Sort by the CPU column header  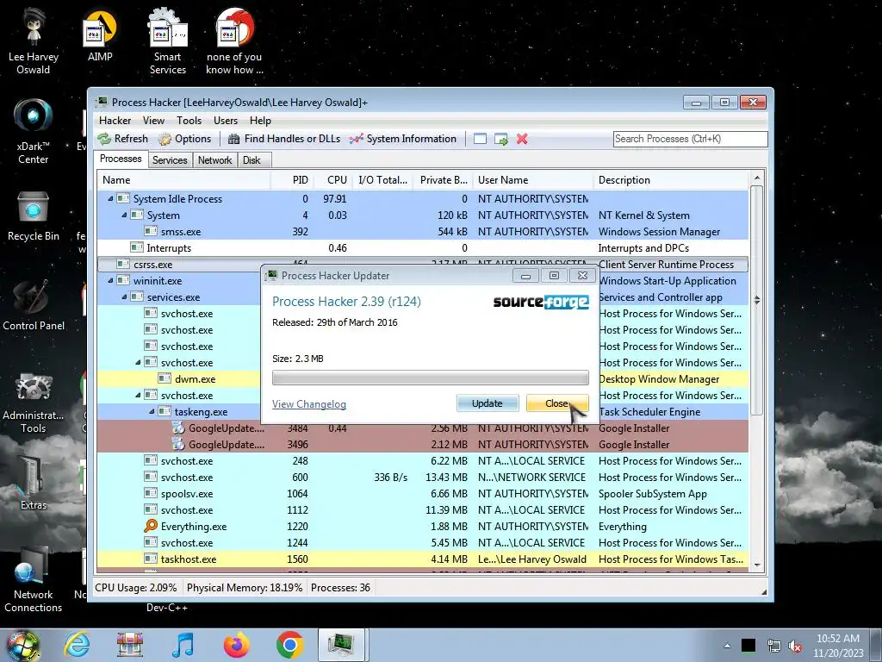(x=332, y=180)
